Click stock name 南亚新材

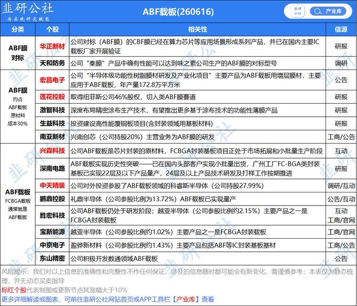[52, 137]
